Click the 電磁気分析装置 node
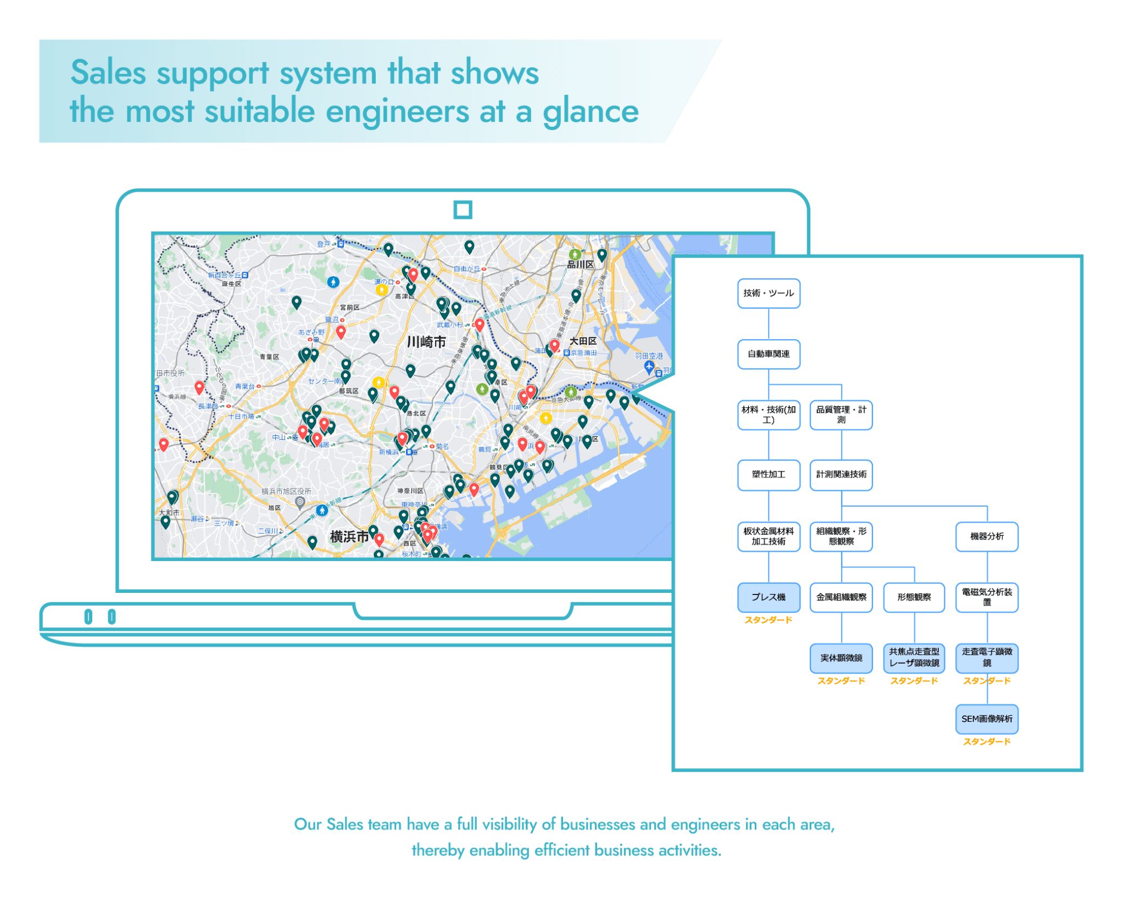Screen dimensions: 1125x897 point(987,597)
